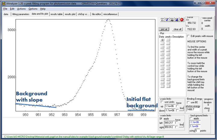Select Data number 0 in Plot list
This screenshot has width=217, height=140.
(162, 40)
